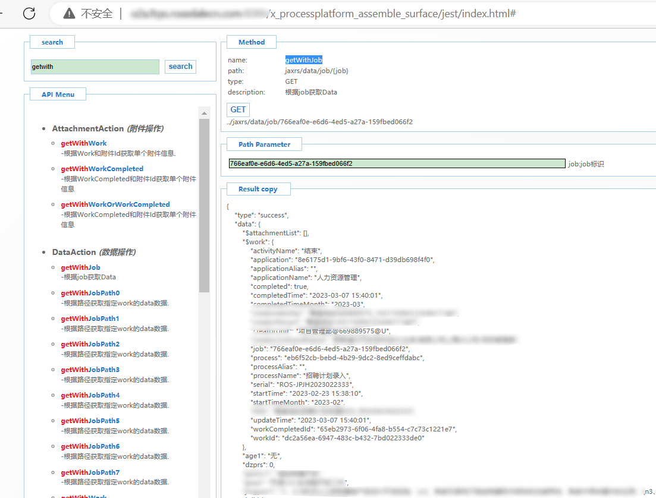Click the Method section title
Image resolution: width=656 pixels, height=498 pixels.
(252, 42)
